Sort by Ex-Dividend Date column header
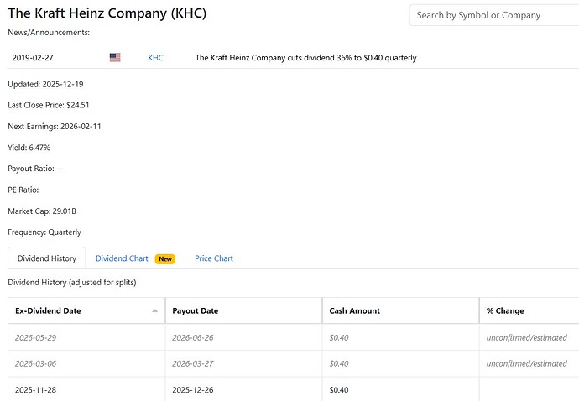 (x=86, y=311)
